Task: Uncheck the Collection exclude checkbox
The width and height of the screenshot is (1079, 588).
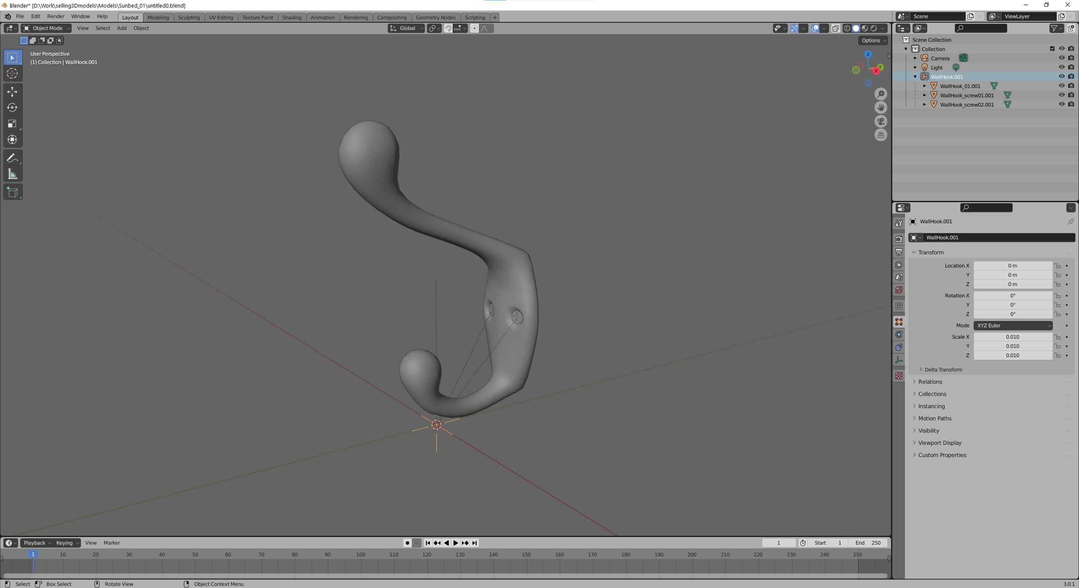Action: (x=1052, y=49)
